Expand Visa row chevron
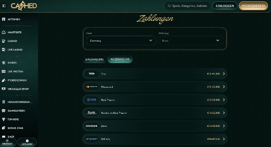 224,74
